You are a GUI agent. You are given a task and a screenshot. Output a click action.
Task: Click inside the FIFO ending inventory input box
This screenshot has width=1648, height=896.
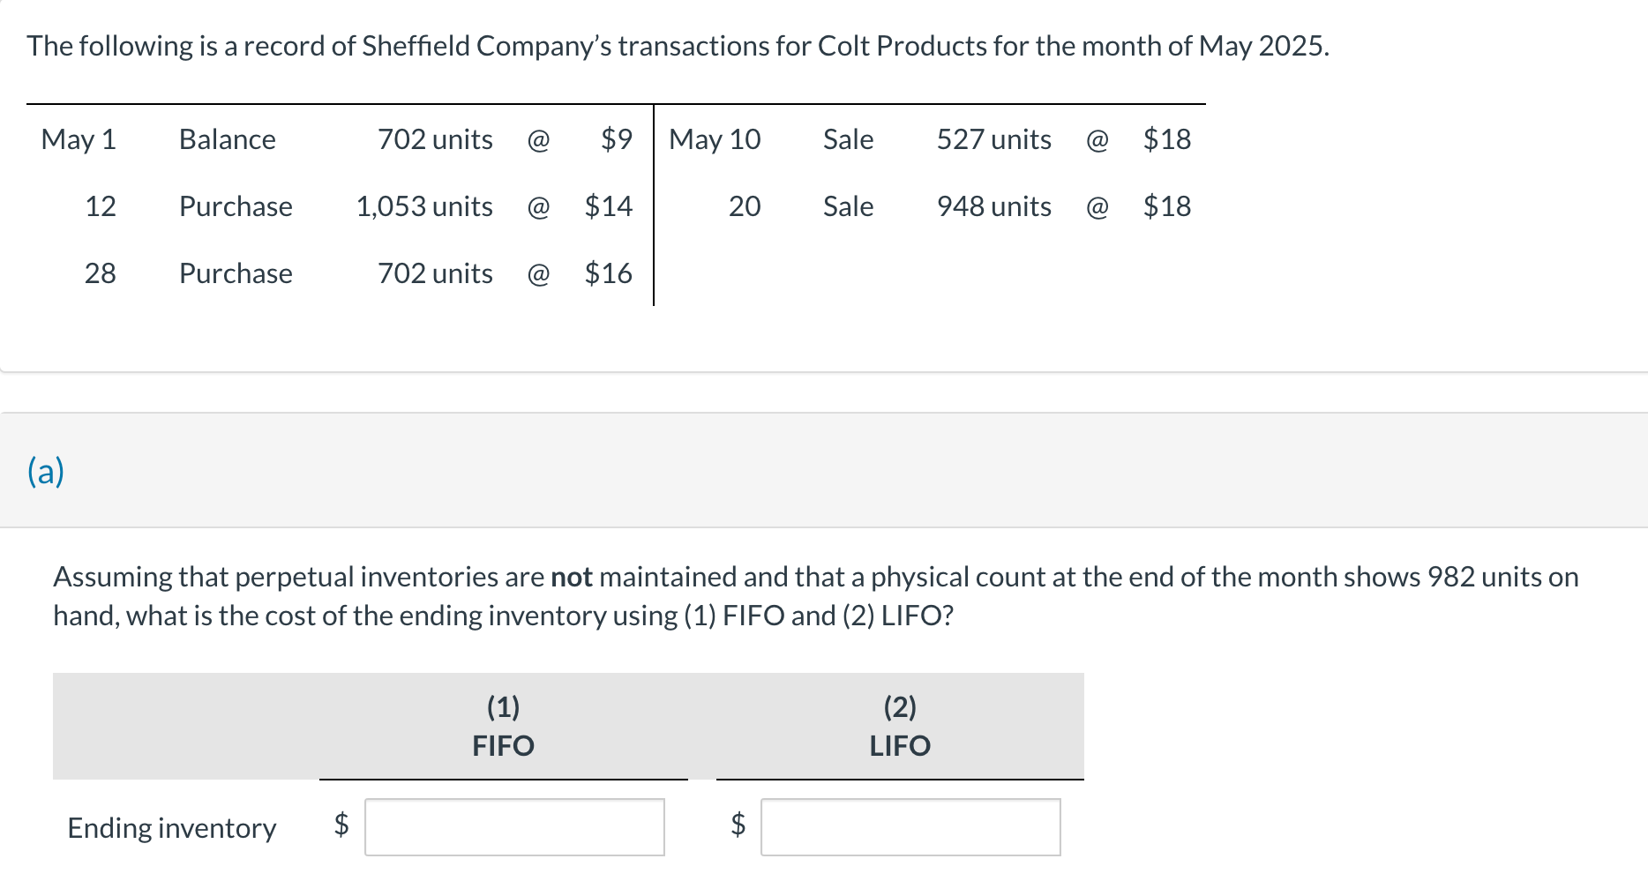point(514,827)
